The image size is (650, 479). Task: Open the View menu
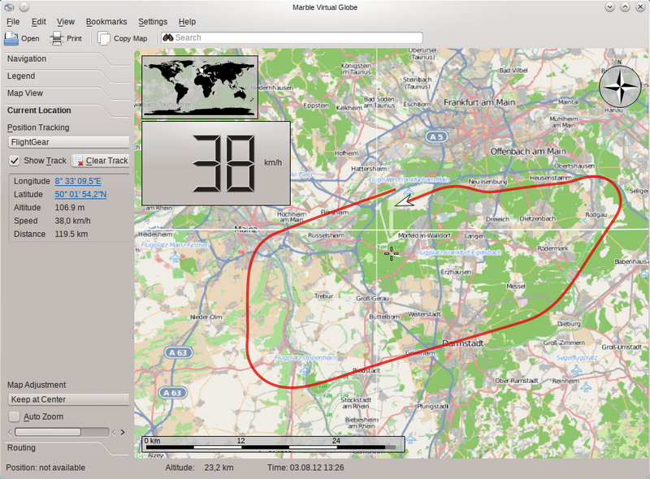click(66, 22)
